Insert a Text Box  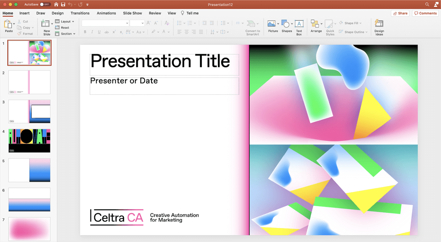[x=299, y=24]
